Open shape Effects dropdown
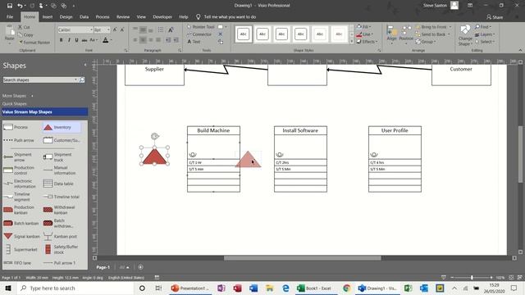 [x=367, y=42]
